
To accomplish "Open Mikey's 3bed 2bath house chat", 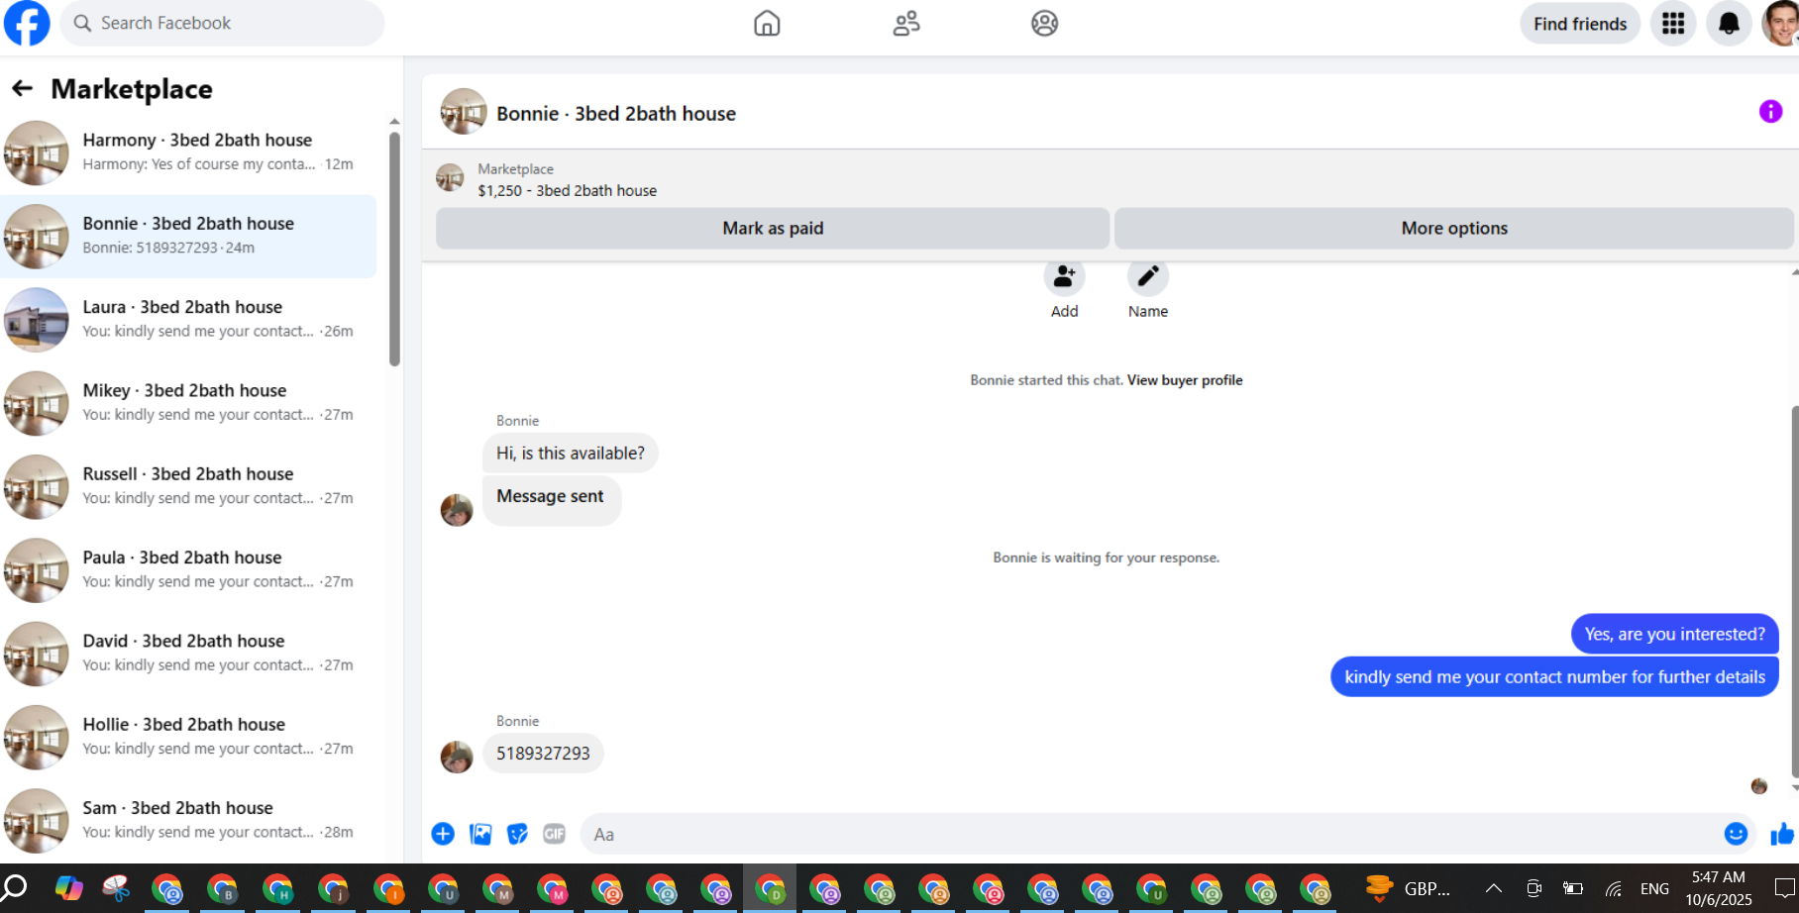I will pyautogui.click(x=188, y=403).
